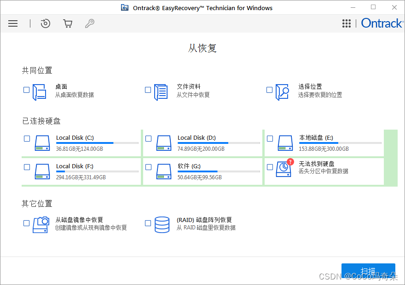This screenshot has width=405, height=285.
Task: Click the connected drives vertical scrollbar
Action: pyautogui.click(x=391, y=158)
